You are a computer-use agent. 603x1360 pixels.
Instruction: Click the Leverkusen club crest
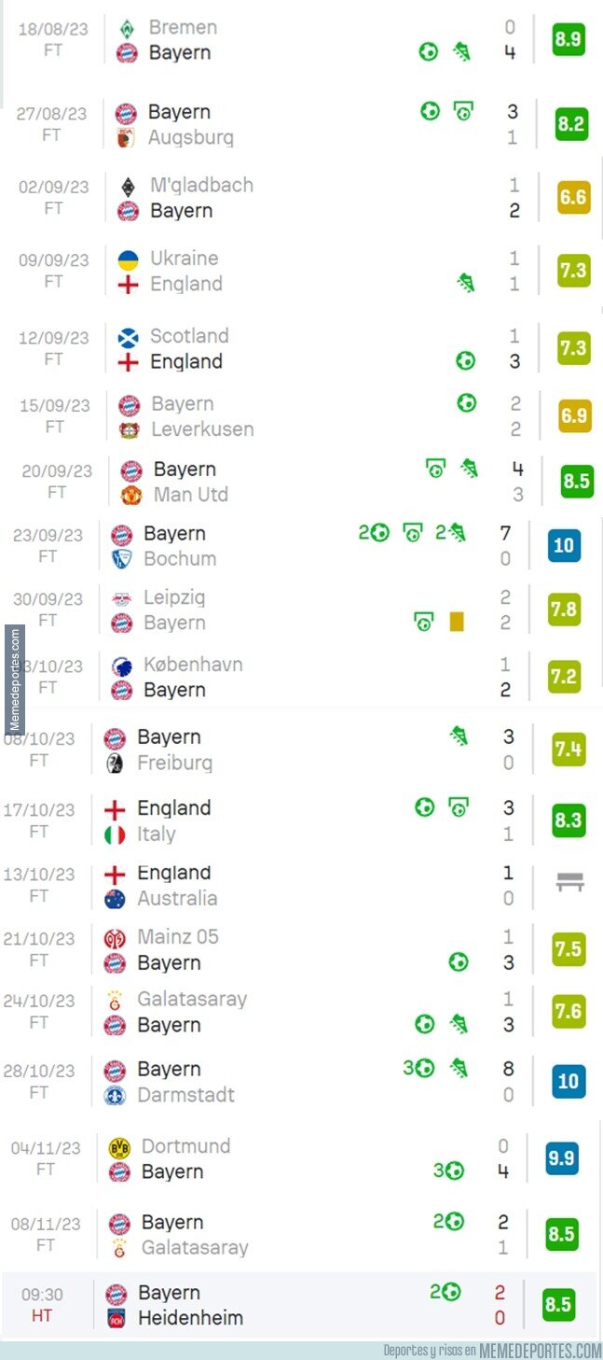[x=129, y=430]
